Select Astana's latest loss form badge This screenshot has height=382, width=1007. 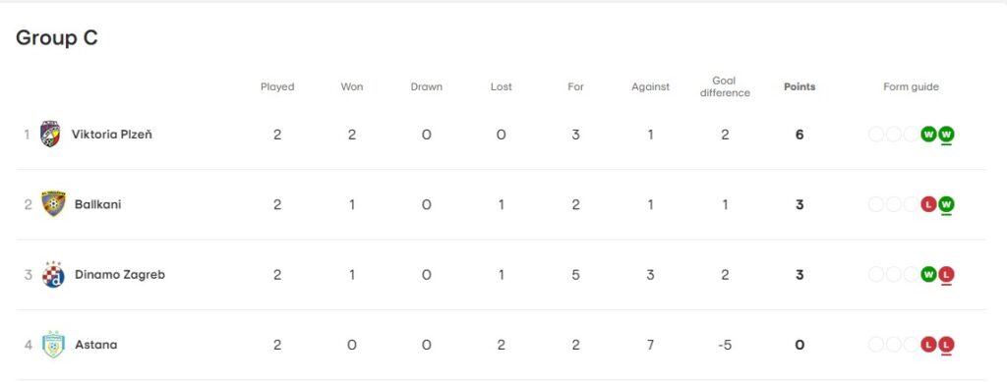click(x=946, y=345)
